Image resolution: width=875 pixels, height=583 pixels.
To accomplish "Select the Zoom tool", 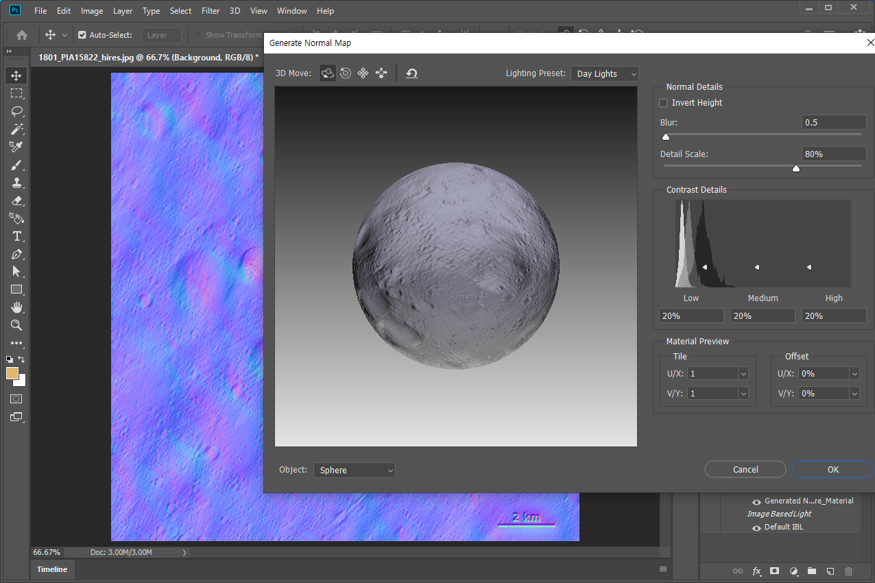I will pyautogui.click(x=16, y=325).
